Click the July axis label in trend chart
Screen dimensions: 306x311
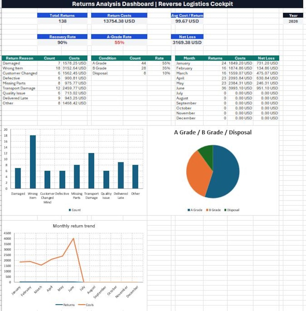[82, 288]
